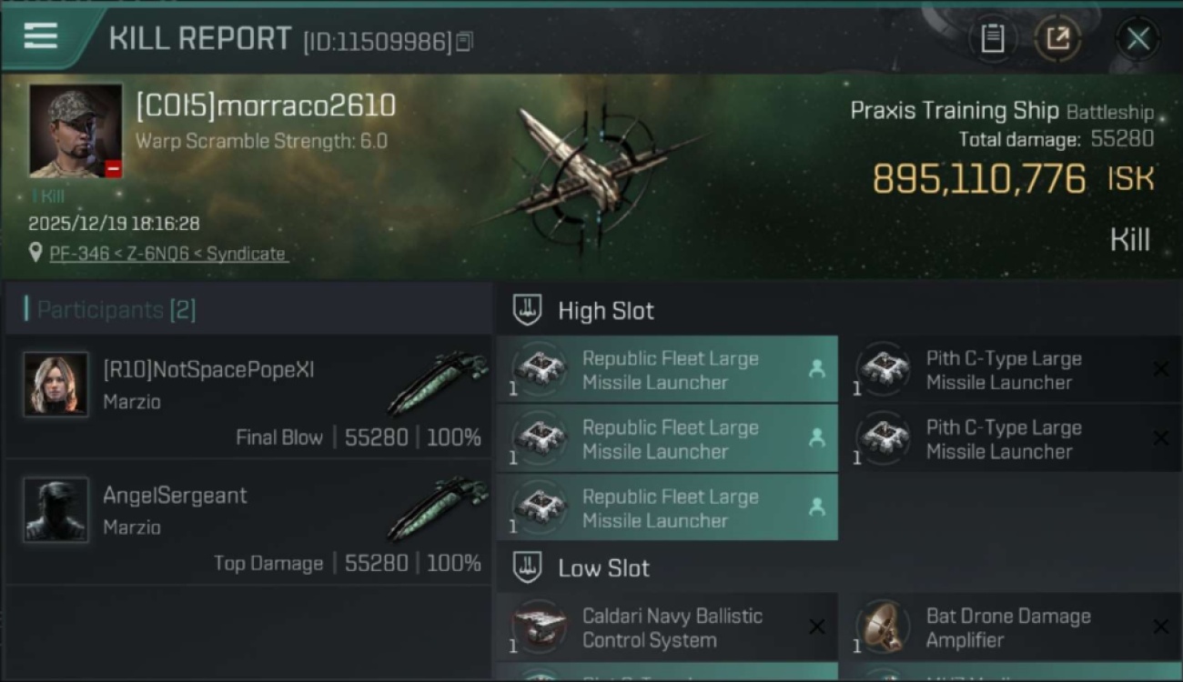
Task: Collapse the High Slot section
Action: point(528,310)
